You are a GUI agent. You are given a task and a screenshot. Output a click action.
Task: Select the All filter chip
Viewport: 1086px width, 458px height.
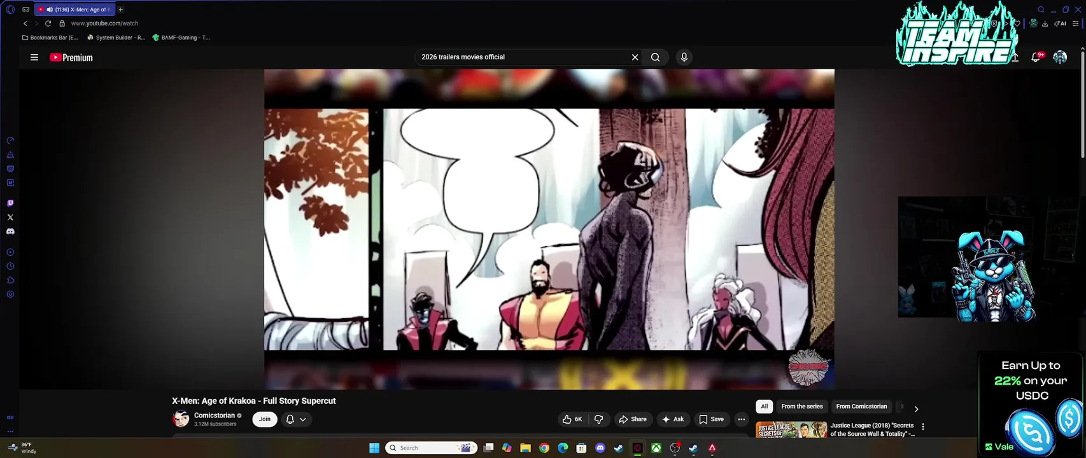[x=765, y=406]
